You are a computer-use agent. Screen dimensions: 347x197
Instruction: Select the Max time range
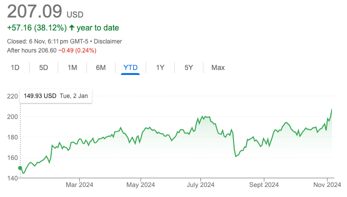point(218,67)
